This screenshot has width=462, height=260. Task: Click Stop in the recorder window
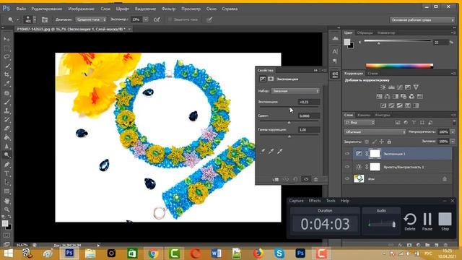click(445, 222)
